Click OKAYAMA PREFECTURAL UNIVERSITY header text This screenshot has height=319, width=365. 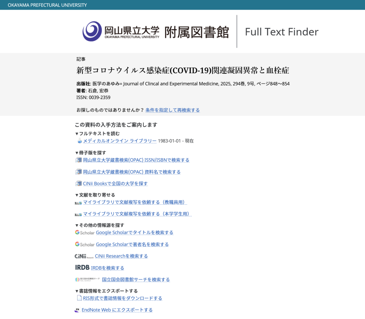(47, 5)
